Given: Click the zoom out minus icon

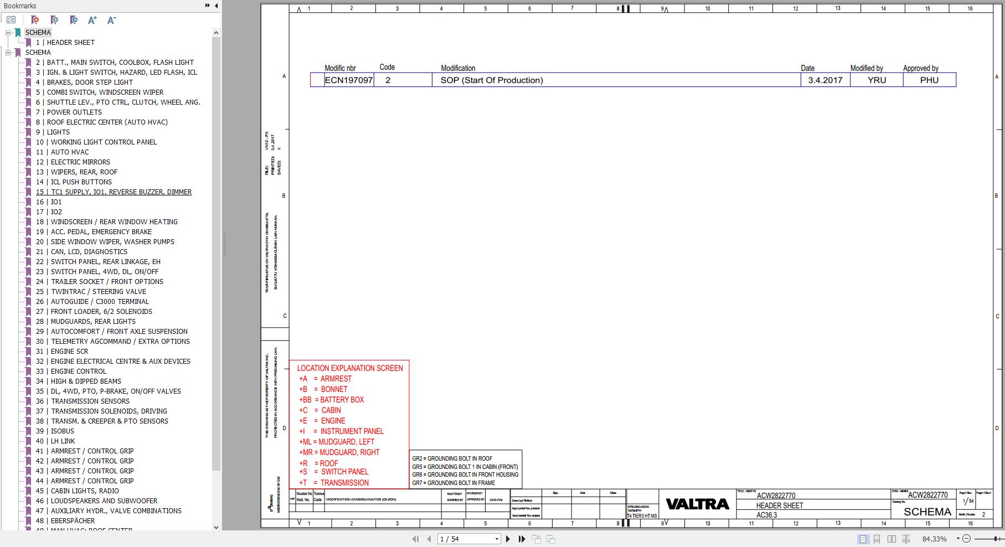Looking at the screenshot, I should pos(967,539).
